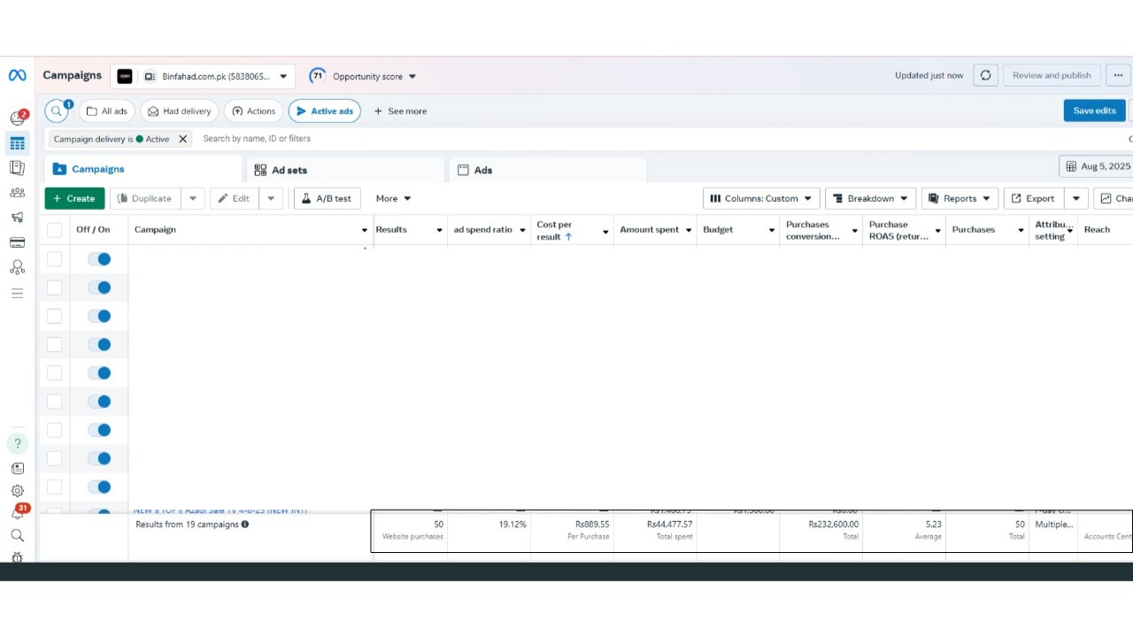Remove the Campaign delivery Active filter
This screenshot has width=1133, height=637.
click(x=183, y=139)
